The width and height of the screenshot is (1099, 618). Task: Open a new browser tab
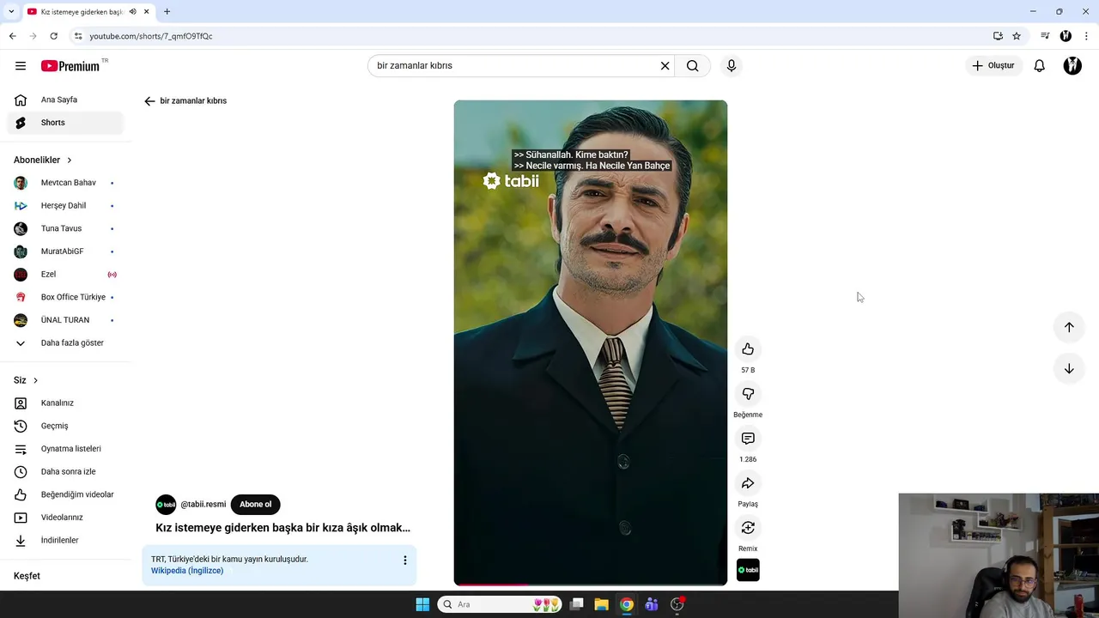tap(167, 12)
